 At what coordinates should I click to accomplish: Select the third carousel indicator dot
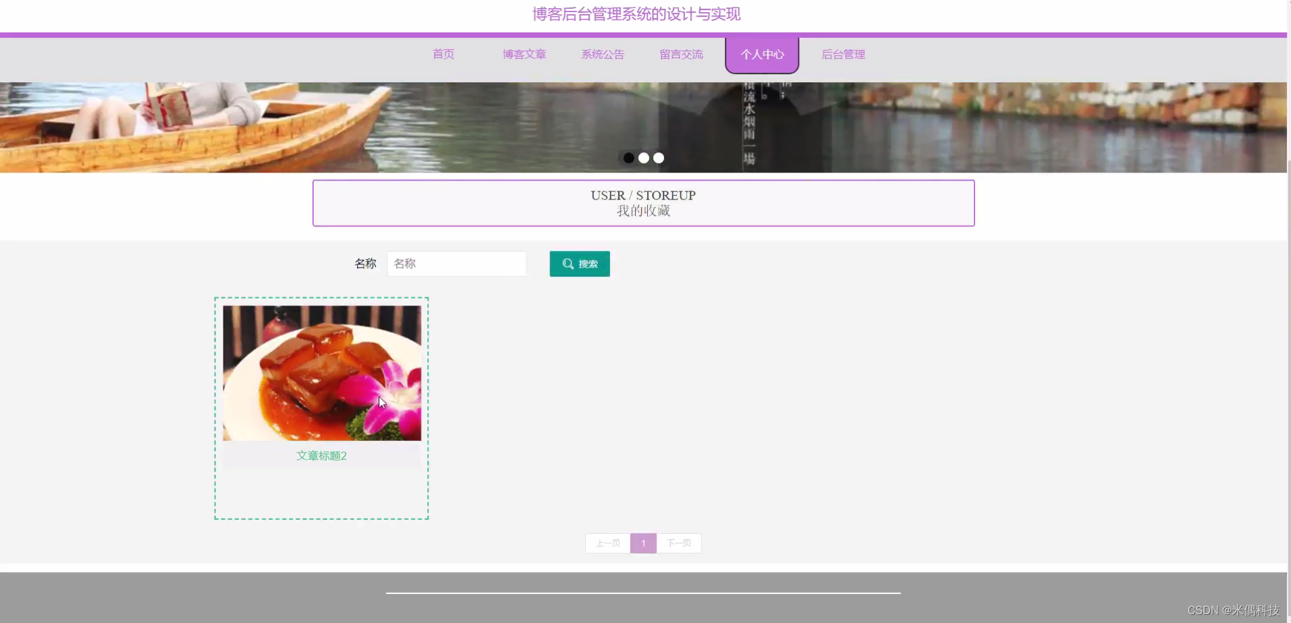659,157
